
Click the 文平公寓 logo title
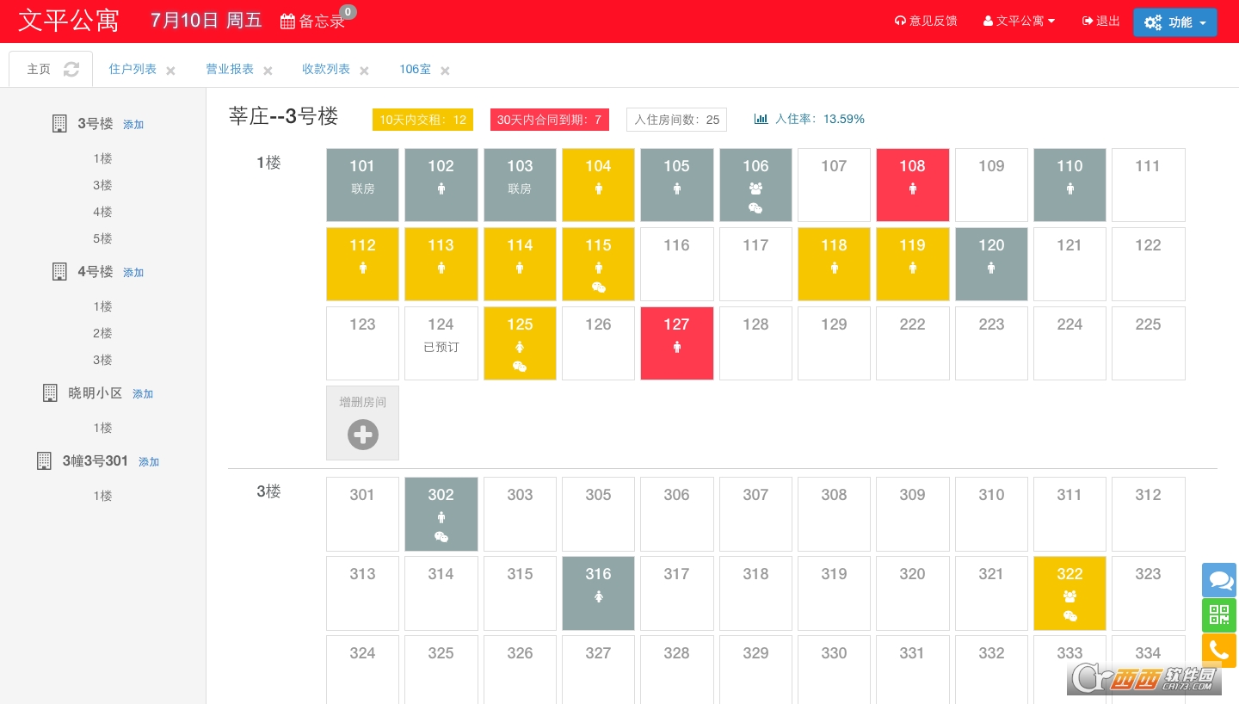coord(69,21)
